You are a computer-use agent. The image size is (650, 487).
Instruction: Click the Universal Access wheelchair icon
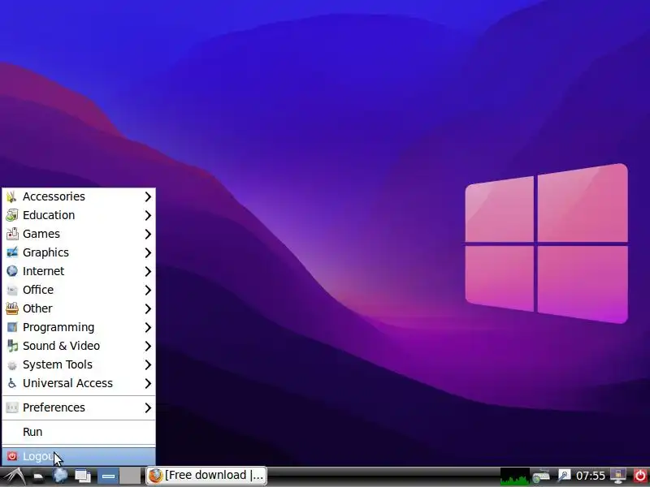12,383
